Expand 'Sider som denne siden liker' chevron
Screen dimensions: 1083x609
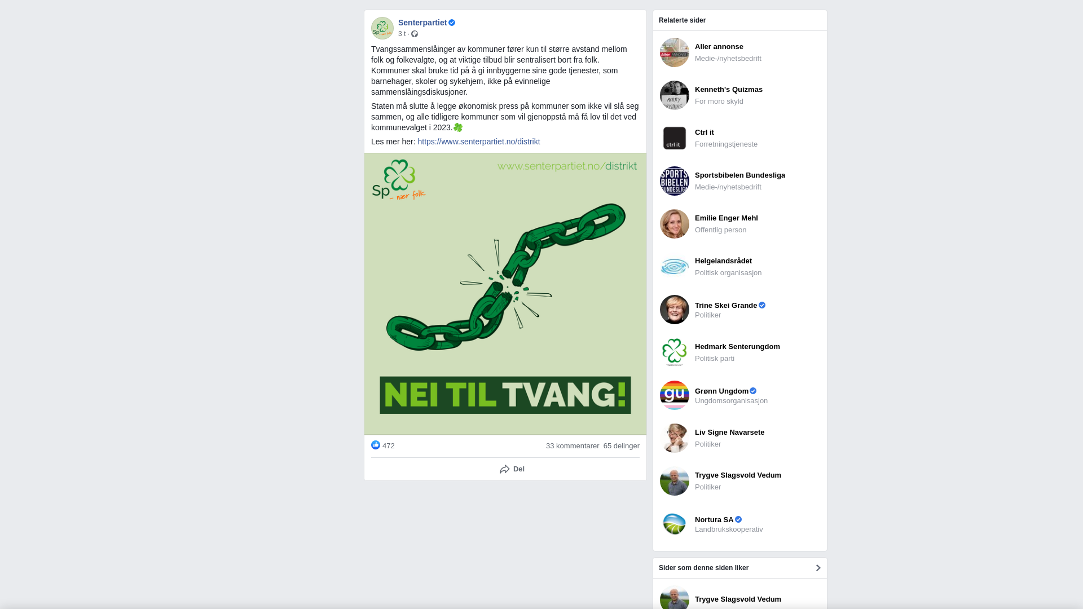(818, 568)
